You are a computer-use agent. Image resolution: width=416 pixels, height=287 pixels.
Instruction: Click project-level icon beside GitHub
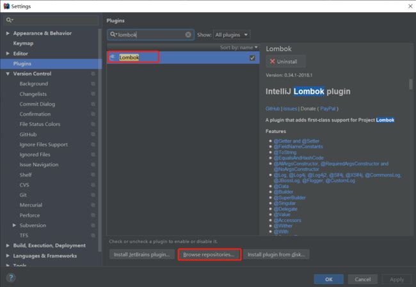pos(93,134)
